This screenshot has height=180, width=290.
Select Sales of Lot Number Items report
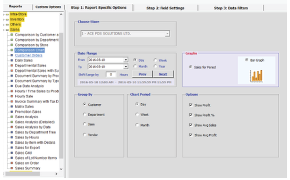[x=36, y=158]
